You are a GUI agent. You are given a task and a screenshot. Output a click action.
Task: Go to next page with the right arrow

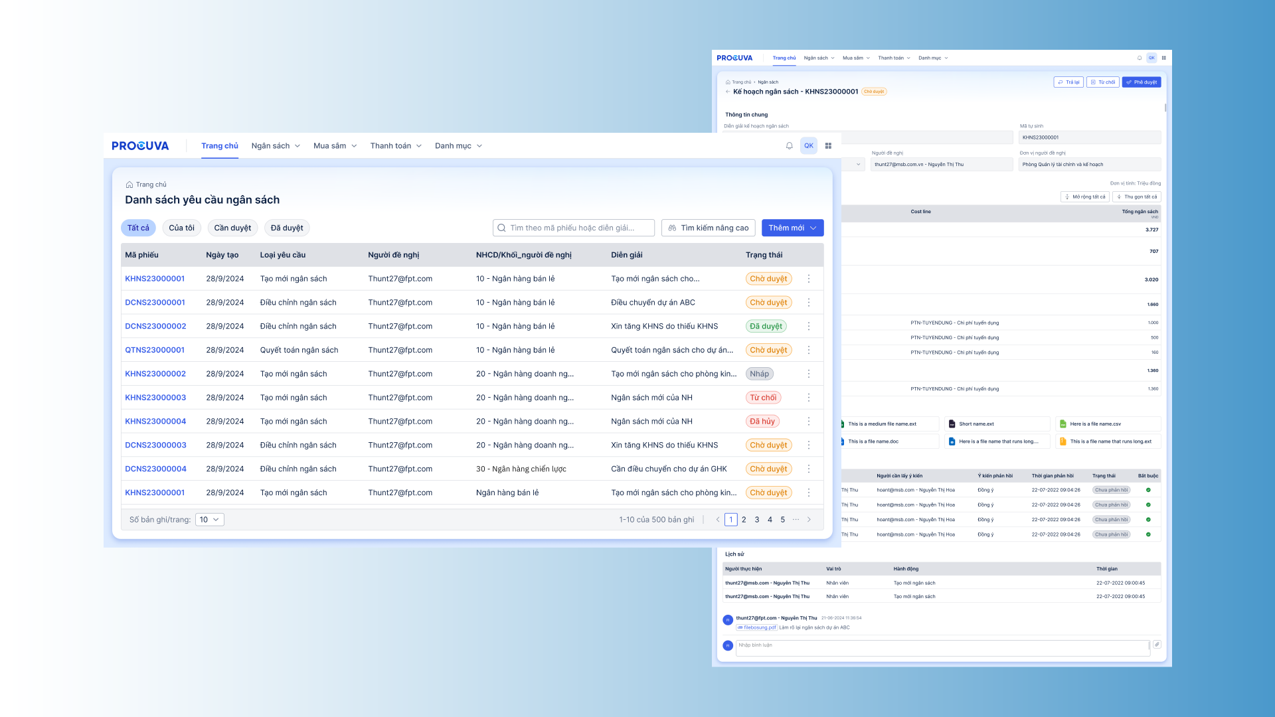click(x=809, y=520)
